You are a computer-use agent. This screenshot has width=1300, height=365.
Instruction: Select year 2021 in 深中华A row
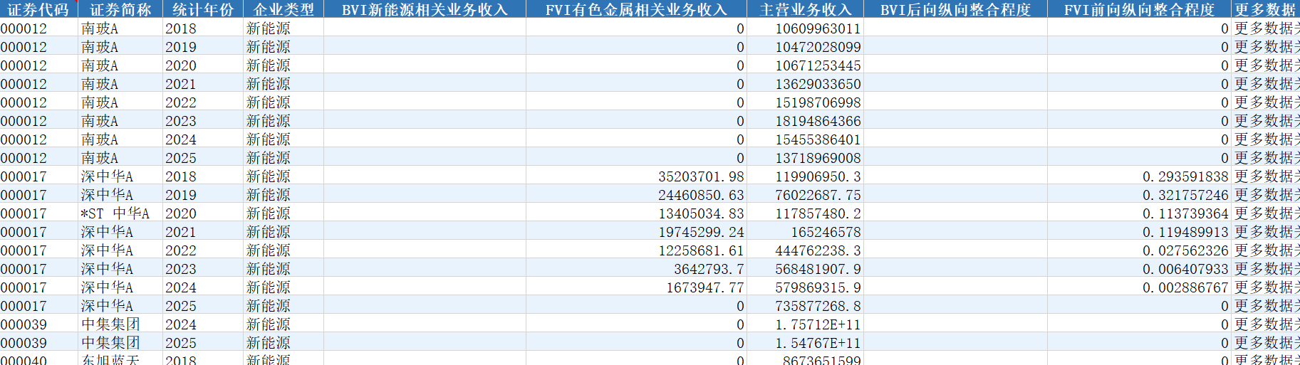(203, 232)
